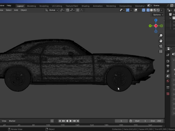Switch to the Modeling workspace tab
This screenshot has width=175, height=131.
click(x=31, y=6)
